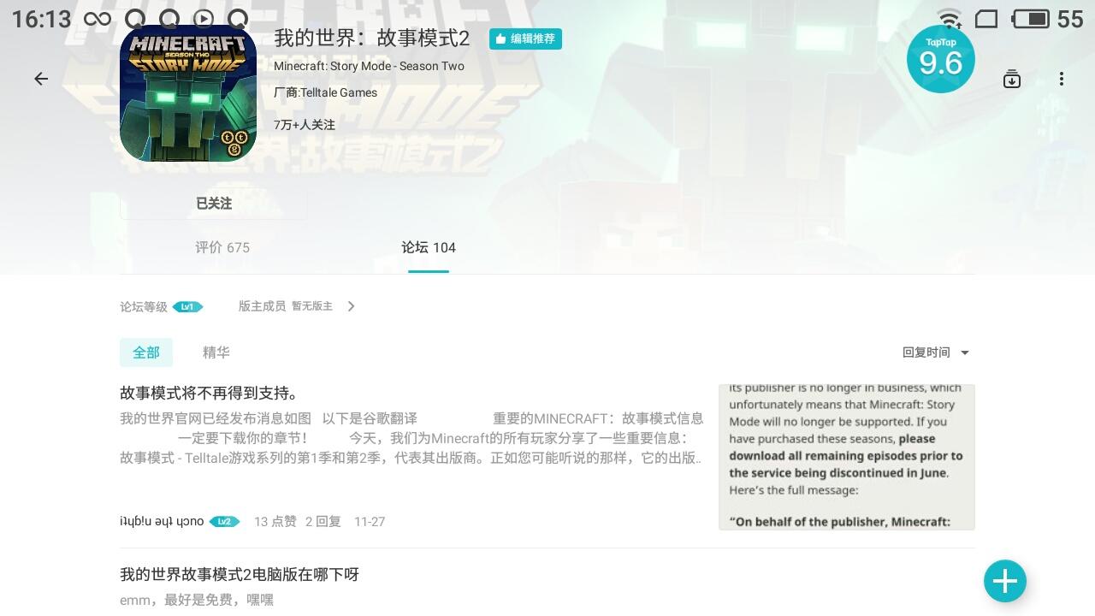The height and width of the screenshot is (616, 1095).
Task: Tap the 2 回复 reply count
Action: tap(323, 521)
